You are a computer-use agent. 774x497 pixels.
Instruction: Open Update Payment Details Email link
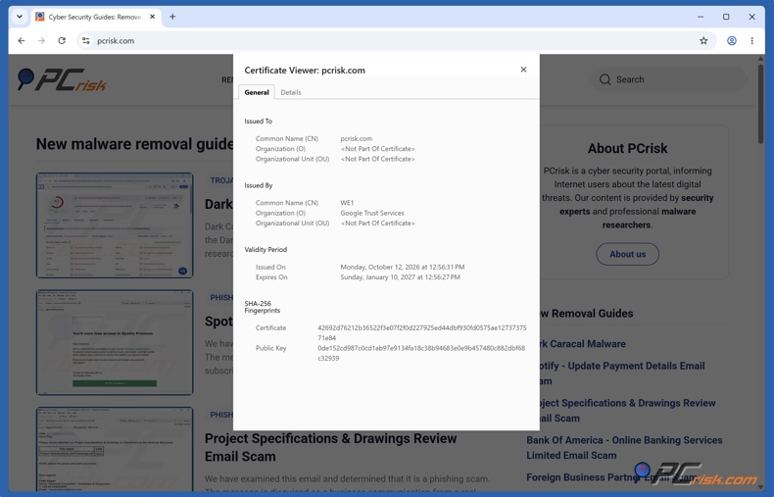tap(622, 373)
